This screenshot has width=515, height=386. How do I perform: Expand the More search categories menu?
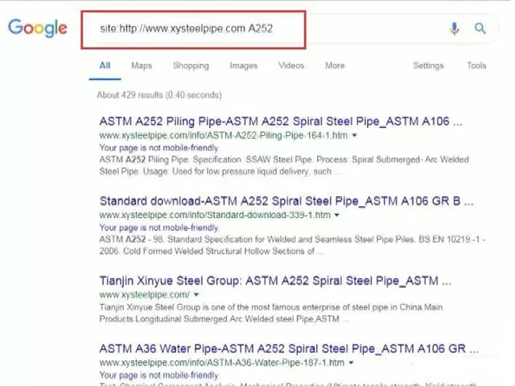tap(335, 66)
